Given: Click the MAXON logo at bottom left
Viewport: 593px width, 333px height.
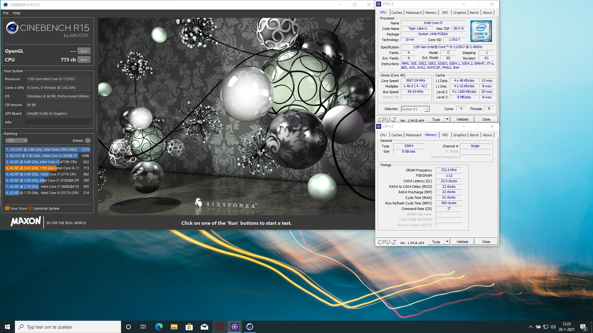Looking at the screenshot, I should click(x=26, y=221).
